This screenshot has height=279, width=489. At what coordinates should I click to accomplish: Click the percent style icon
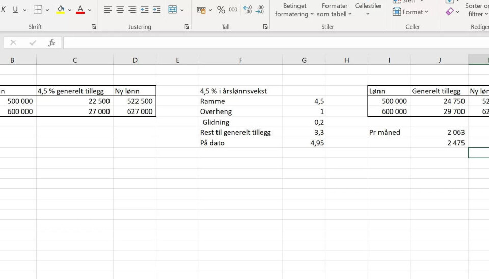click(221, 10)
